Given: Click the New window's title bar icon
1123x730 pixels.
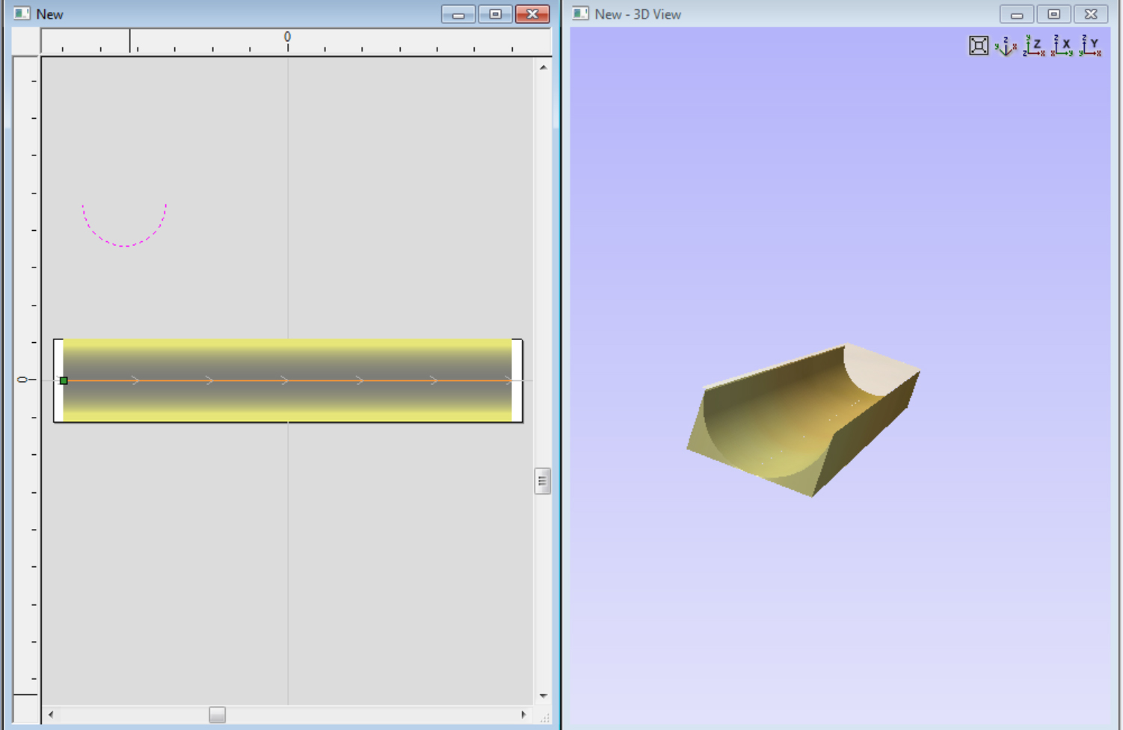Looking at the screenshot, I should (x=22, y=13).
